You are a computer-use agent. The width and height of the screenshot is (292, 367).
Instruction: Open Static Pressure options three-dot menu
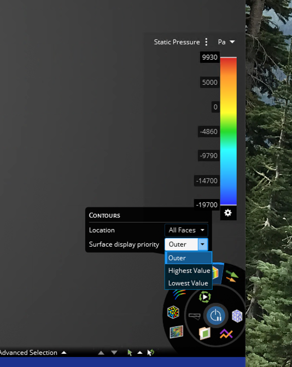click(x=206, y=42)
